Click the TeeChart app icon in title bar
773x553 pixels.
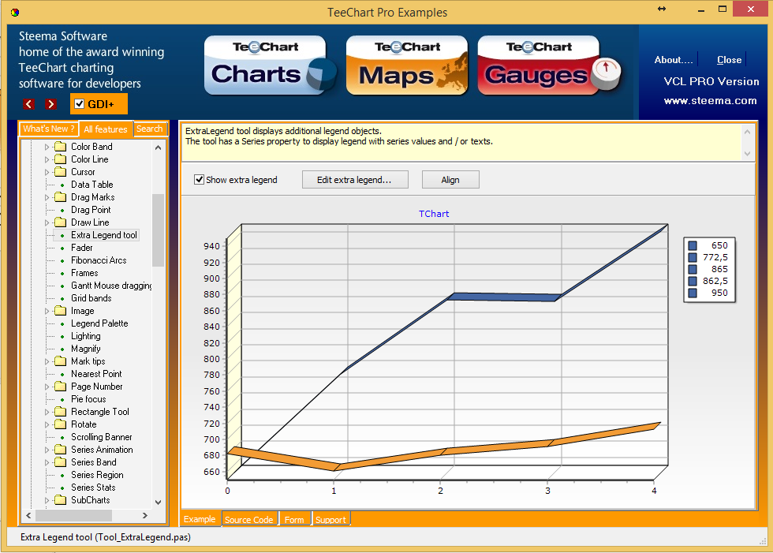[15, 13]
